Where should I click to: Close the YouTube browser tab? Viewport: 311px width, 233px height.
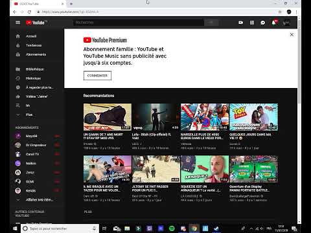63,4
